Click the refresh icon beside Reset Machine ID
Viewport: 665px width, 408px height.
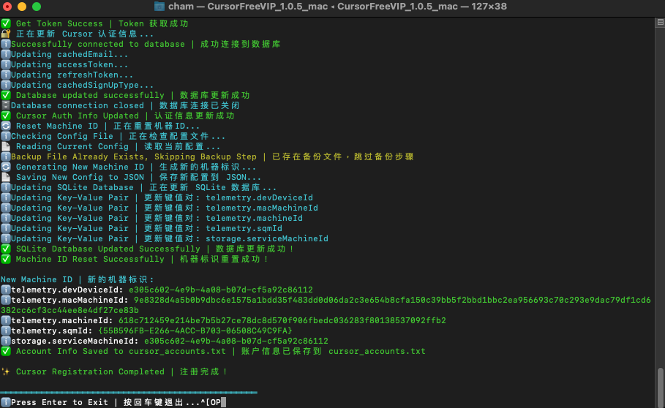[x=6, y=126]
